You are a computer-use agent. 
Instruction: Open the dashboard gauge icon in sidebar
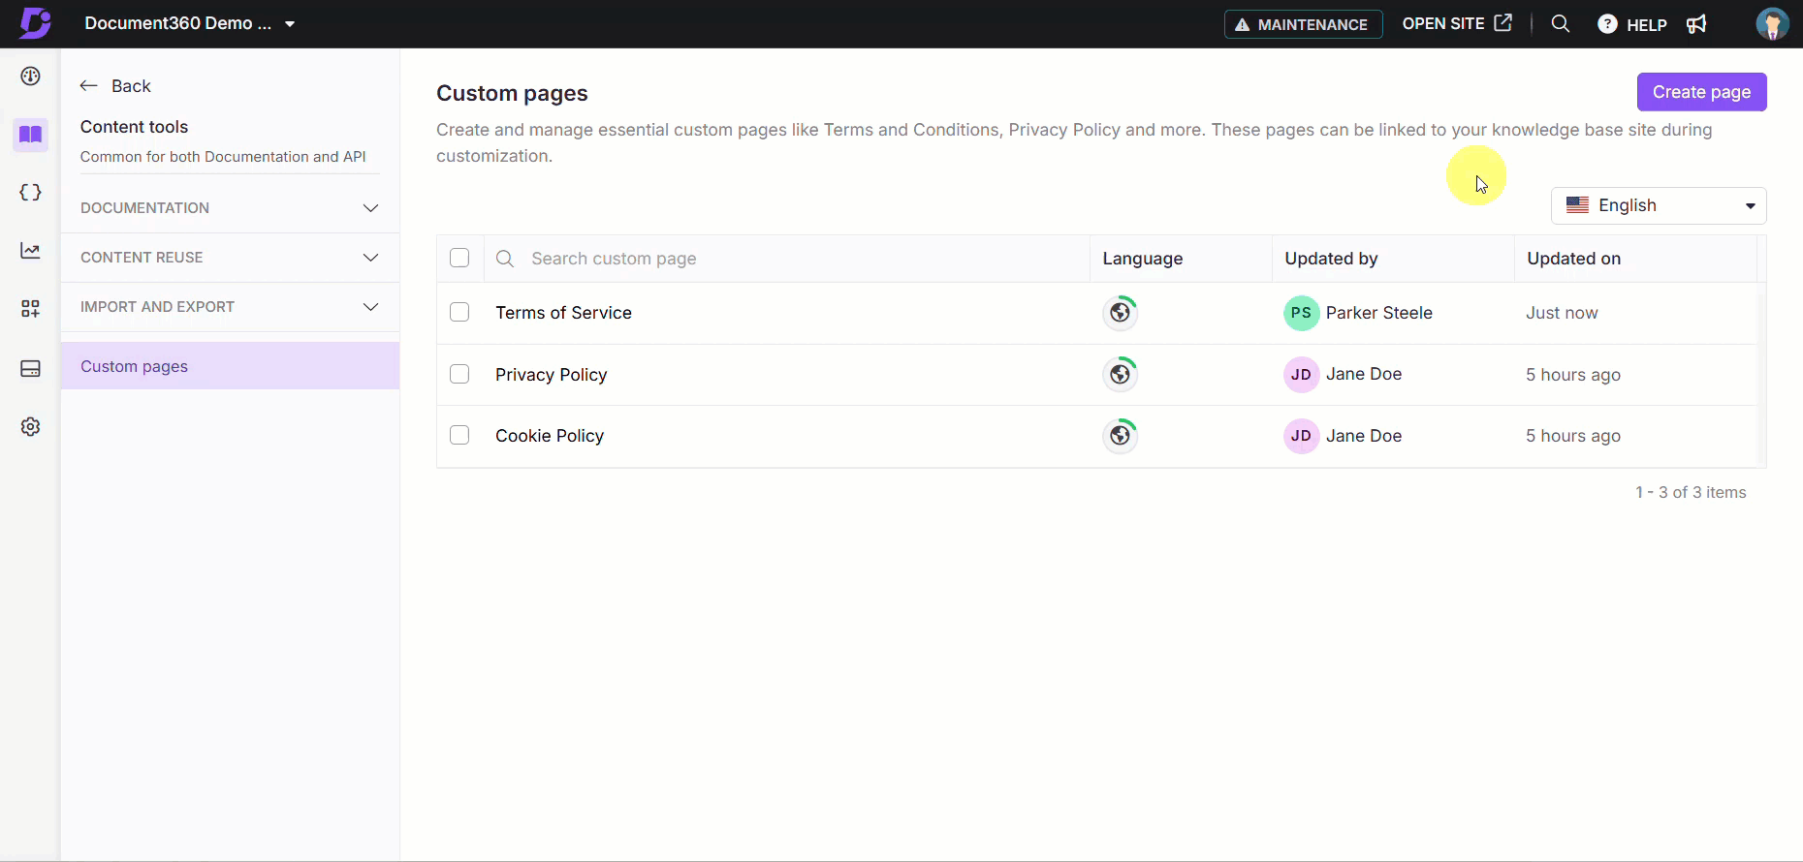pos(31,77)
